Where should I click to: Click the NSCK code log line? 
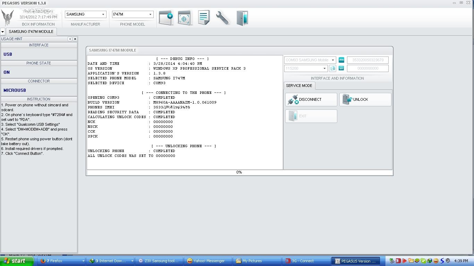click(x=130, y=127)
